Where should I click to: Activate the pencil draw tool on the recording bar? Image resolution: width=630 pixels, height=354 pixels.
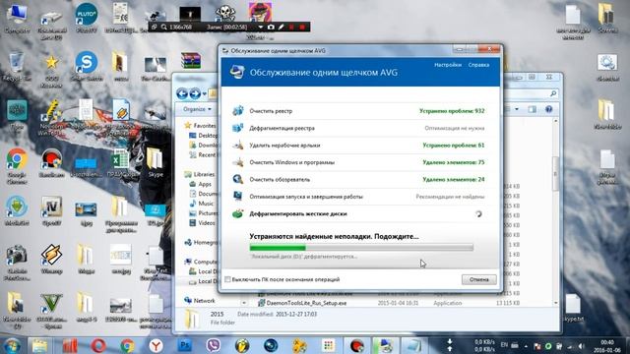tap(282, 27)
